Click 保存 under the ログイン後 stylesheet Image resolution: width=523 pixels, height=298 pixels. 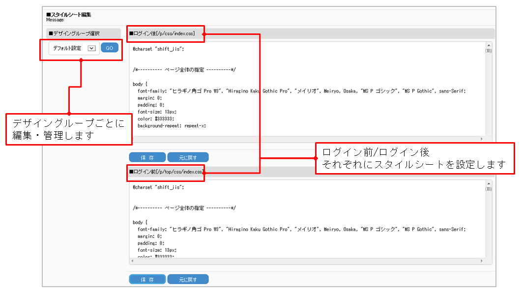(x=147, y=157)
